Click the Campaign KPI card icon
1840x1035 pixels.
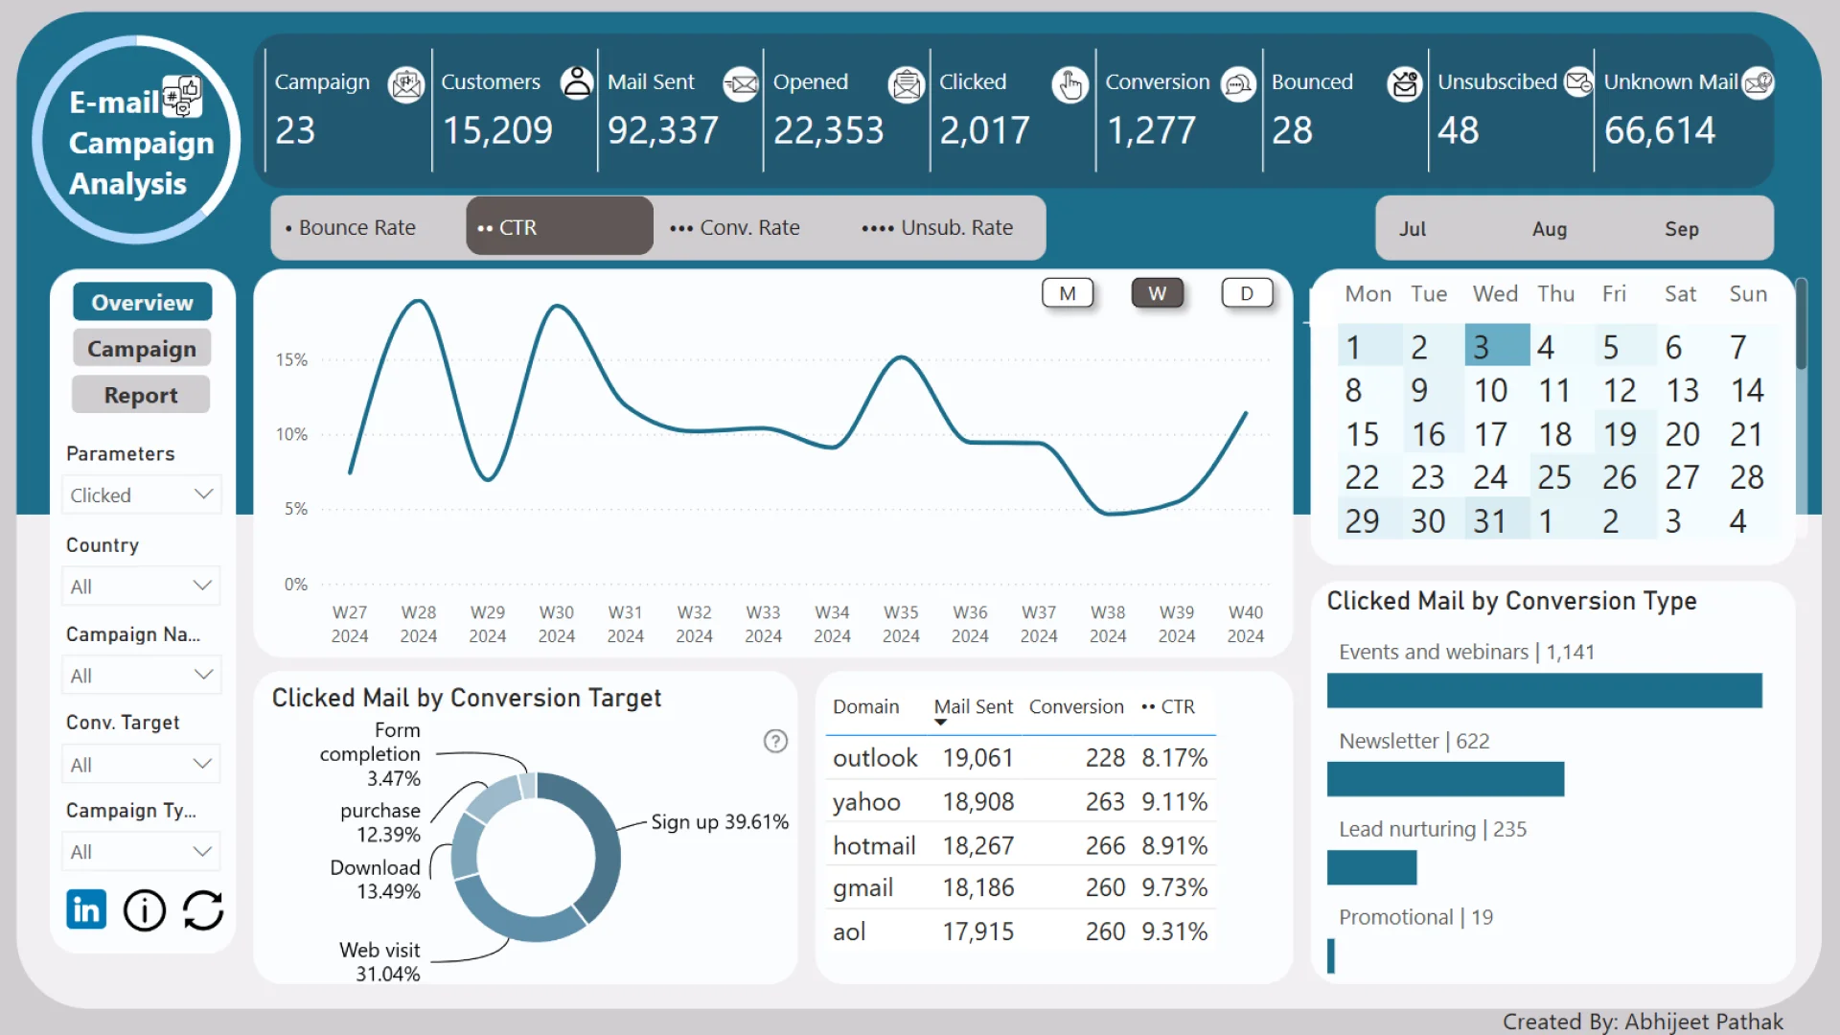[406, 85]
